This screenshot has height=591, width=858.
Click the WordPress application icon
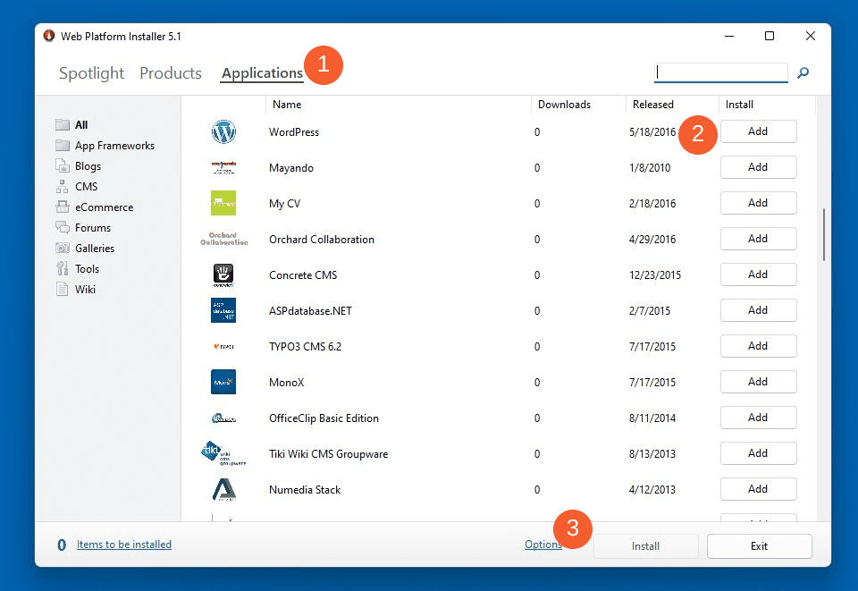[223, 131]
